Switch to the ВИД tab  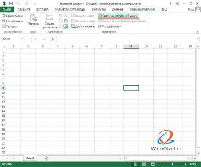pos(165,9)
